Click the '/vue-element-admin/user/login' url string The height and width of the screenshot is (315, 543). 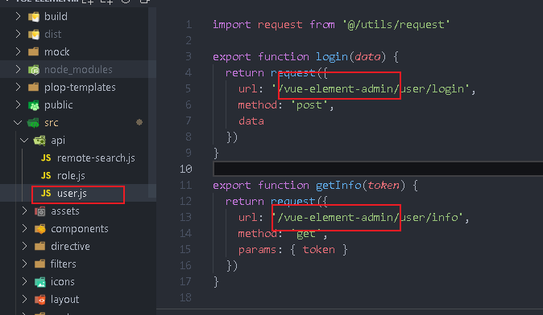pyautogui.click(x=371, y=88)
